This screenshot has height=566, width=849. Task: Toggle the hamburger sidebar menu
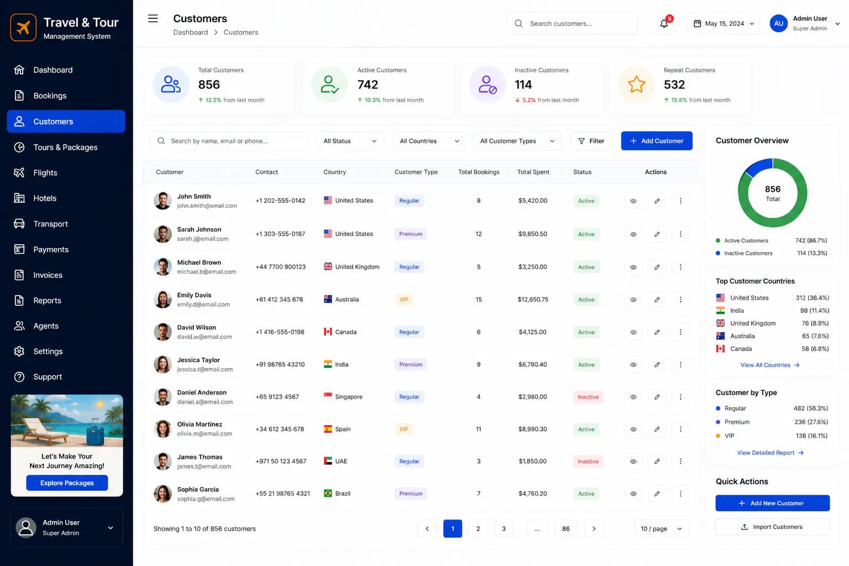tap(153, 19)
